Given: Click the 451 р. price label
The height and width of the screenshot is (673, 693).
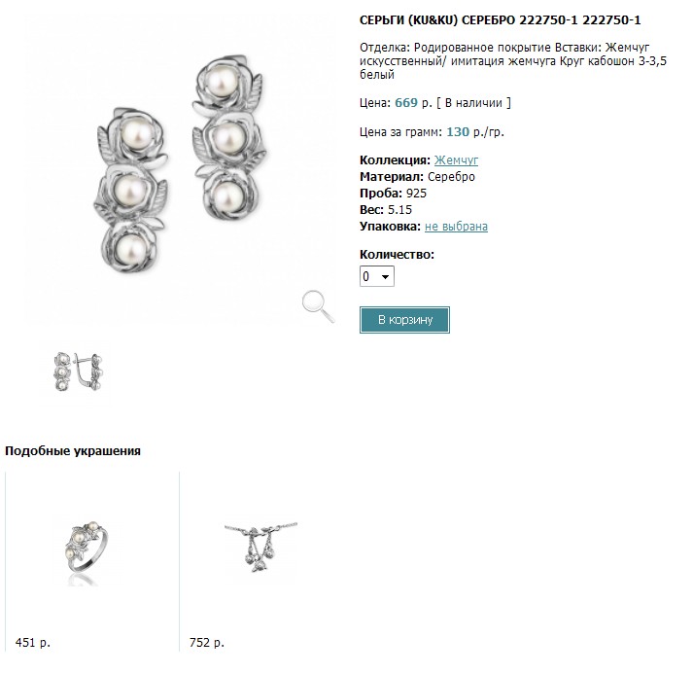Looking at the screenshot, I should pyautogui.click(x=33, y=643).
